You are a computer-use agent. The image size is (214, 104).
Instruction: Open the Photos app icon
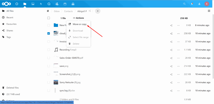point(33,4)
